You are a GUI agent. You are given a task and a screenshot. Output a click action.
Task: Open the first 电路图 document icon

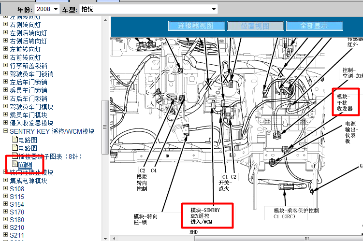coord(15,139)
